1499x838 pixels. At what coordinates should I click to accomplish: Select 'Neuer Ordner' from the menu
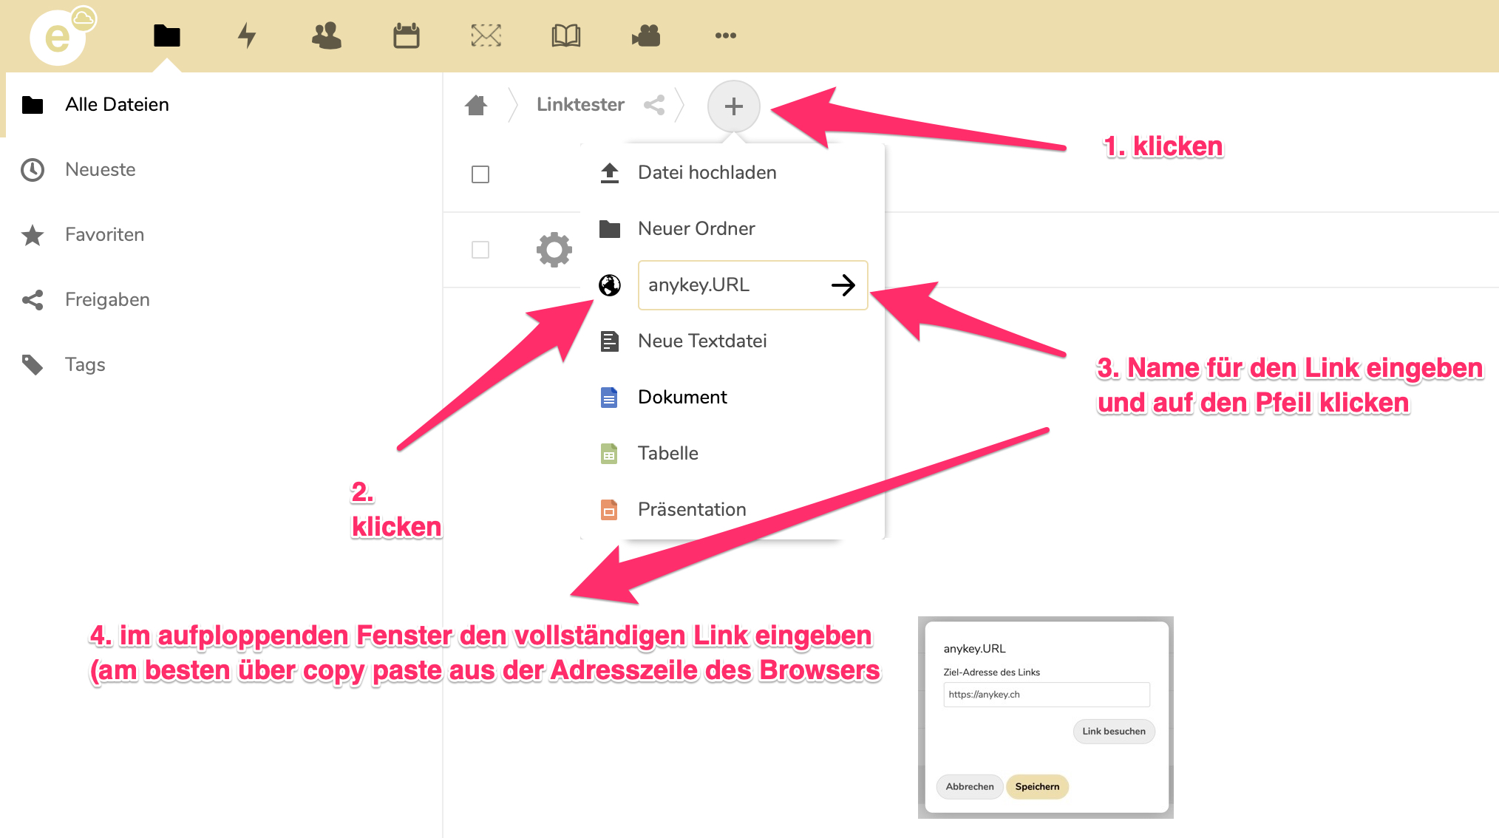pyautogui.click(x=696, y=228)
